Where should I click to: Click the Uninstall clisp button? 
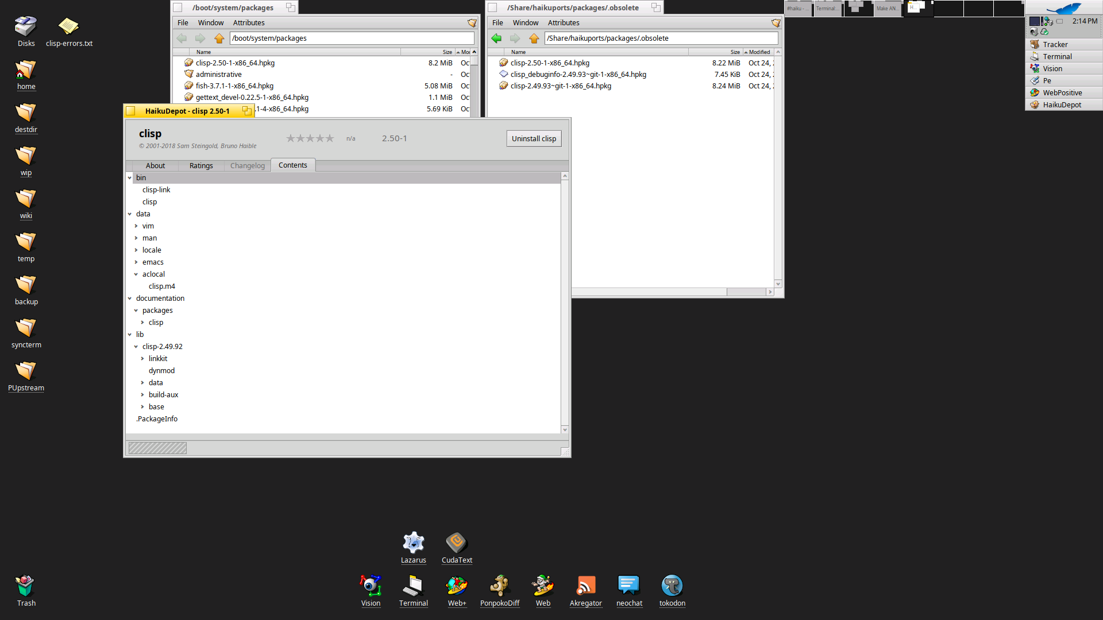534,139
